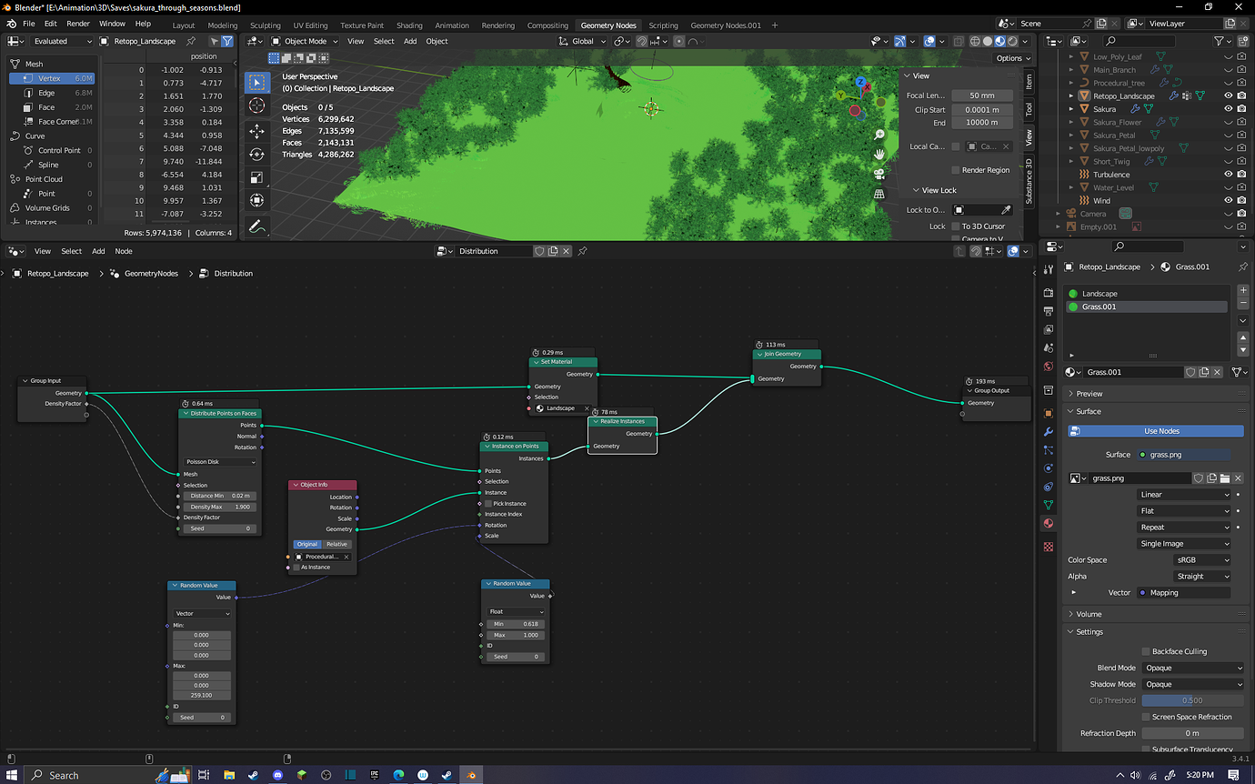Hide the Wind object using its eye icon

point(1229,200)
